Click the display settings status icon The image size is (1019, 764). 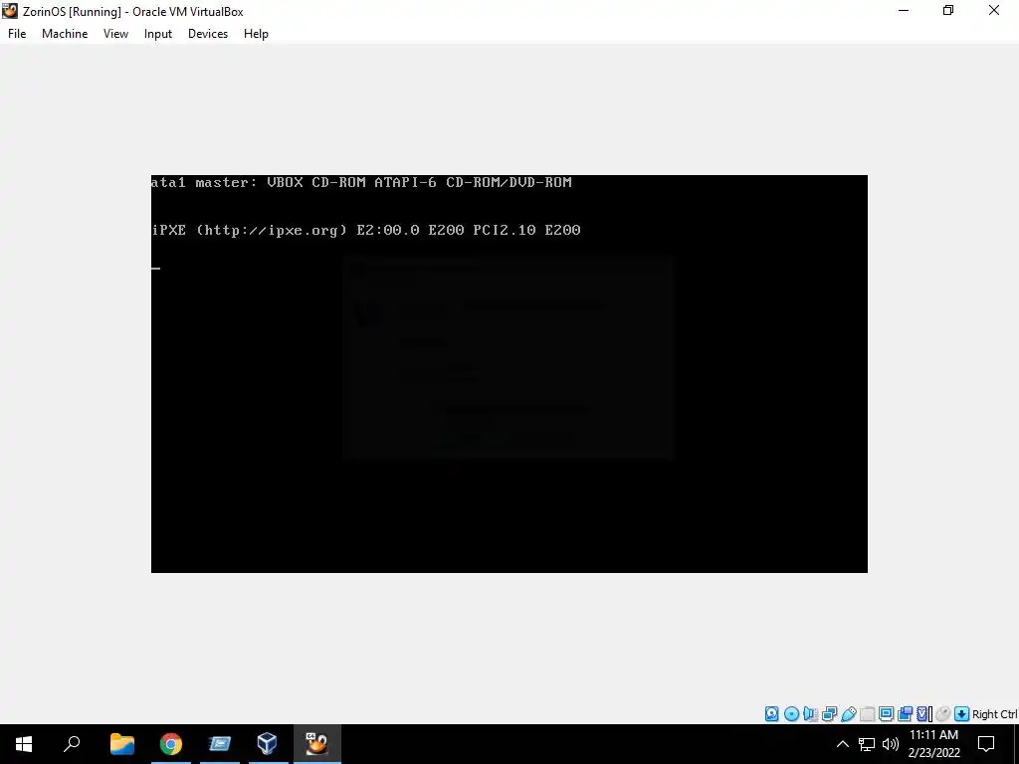887,714
